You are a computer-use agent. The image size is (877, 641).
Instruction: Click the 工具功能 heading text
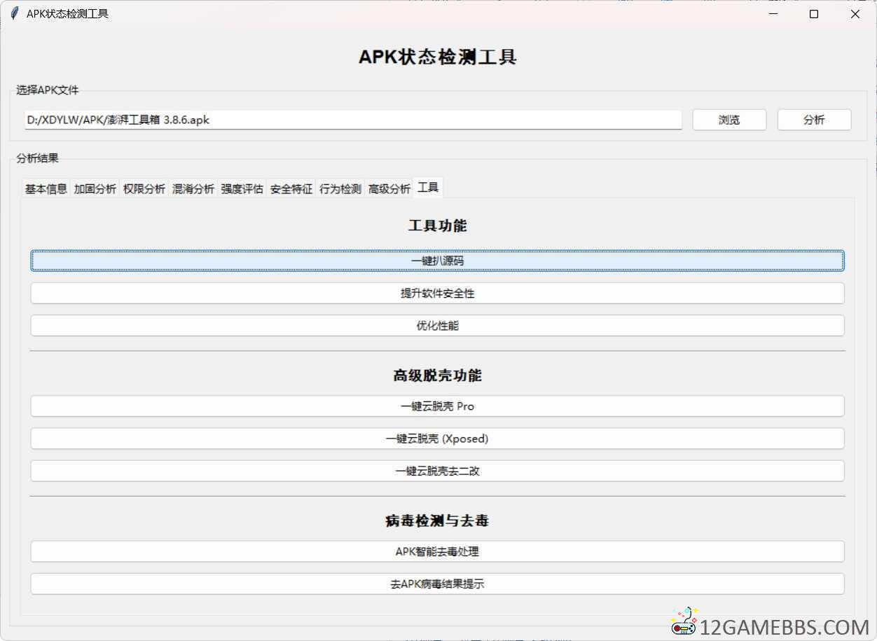click(x=437, y=226)
